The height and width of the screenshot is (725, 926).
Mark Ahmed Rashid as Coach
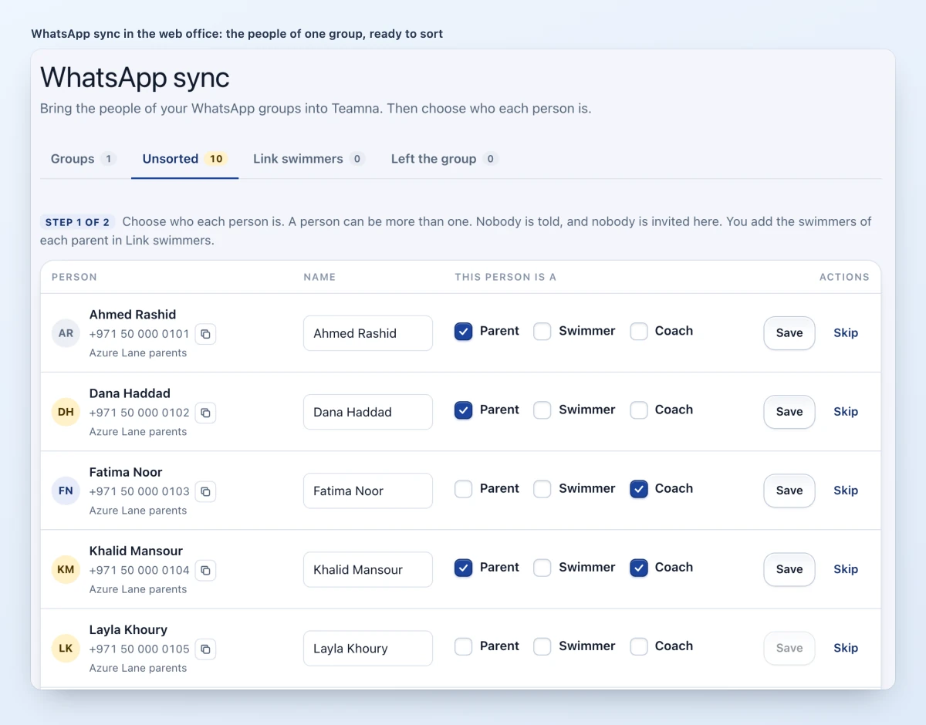(x=639, y=332)
